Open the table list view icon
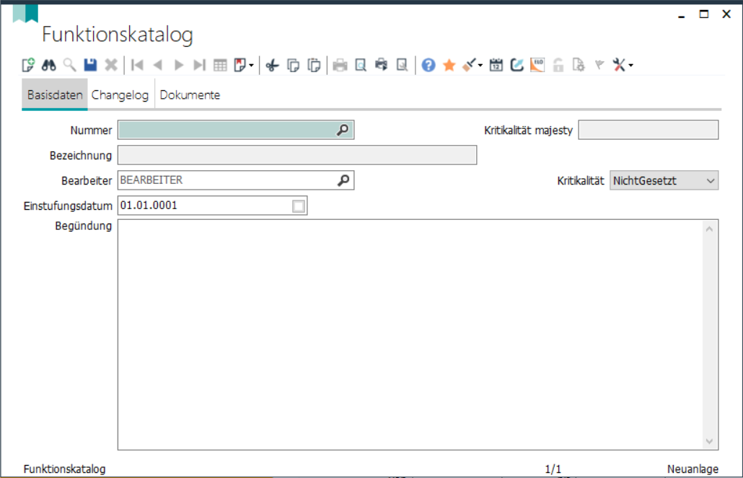 tap(220, 65)
